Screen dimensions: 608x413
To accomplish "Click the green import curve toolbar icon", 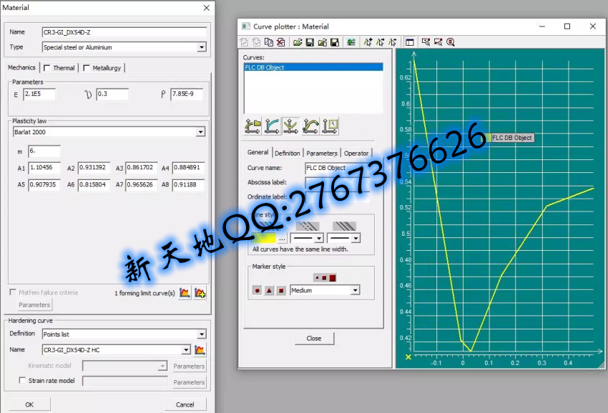I will click(351, 42).
